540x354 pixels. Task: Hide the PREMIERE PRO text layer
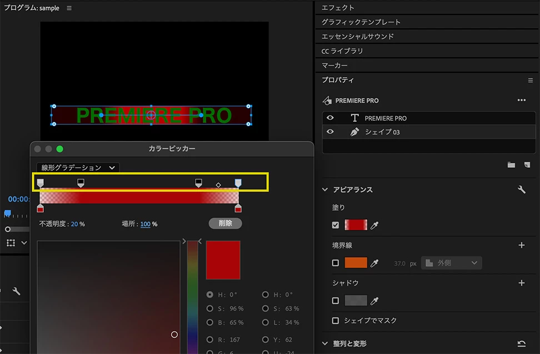coord(330,118)
